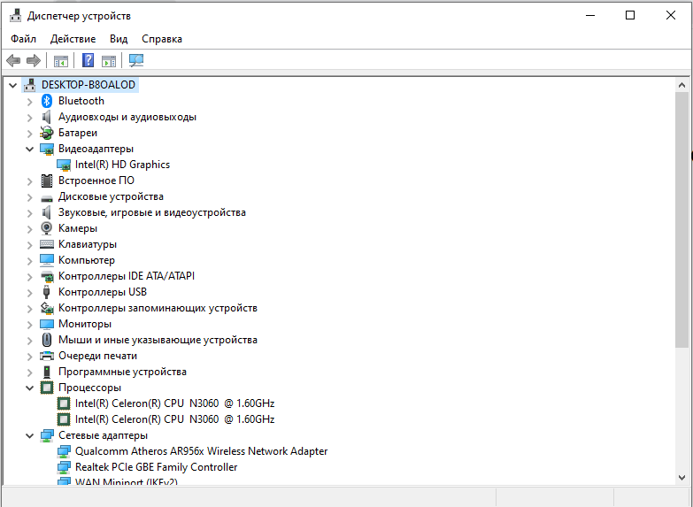Maximize the Диспетчер устройств window
693x507 pixels.
630,15
